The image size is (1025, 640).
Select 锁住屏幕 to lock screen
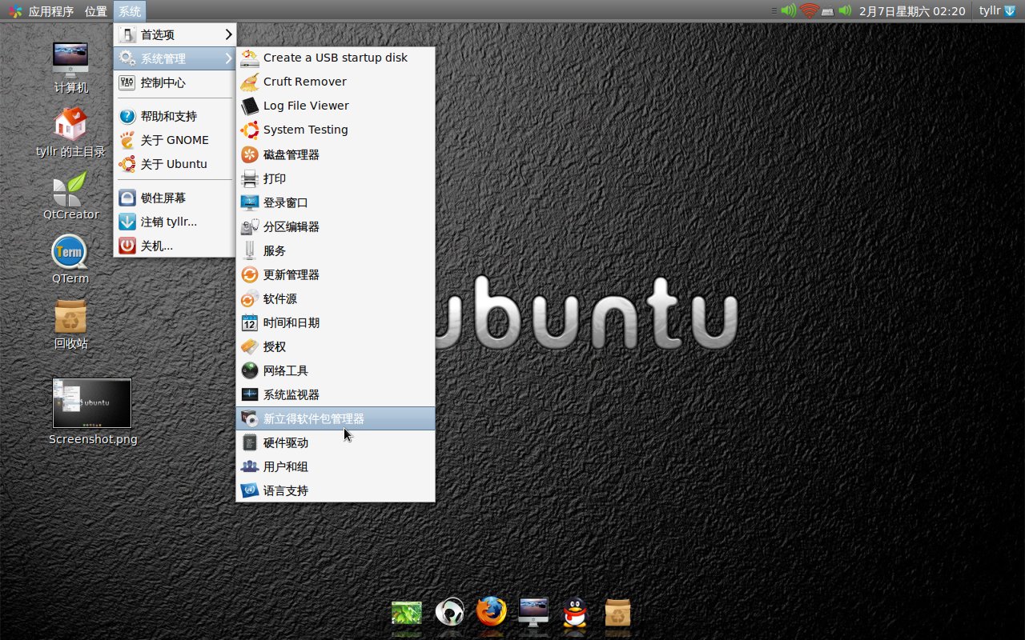pos(175,198)
